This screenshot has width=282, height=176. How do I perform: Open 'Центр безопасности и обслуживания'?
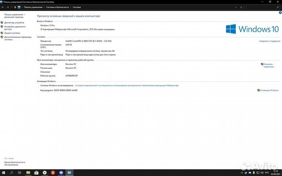coord(15,163)
